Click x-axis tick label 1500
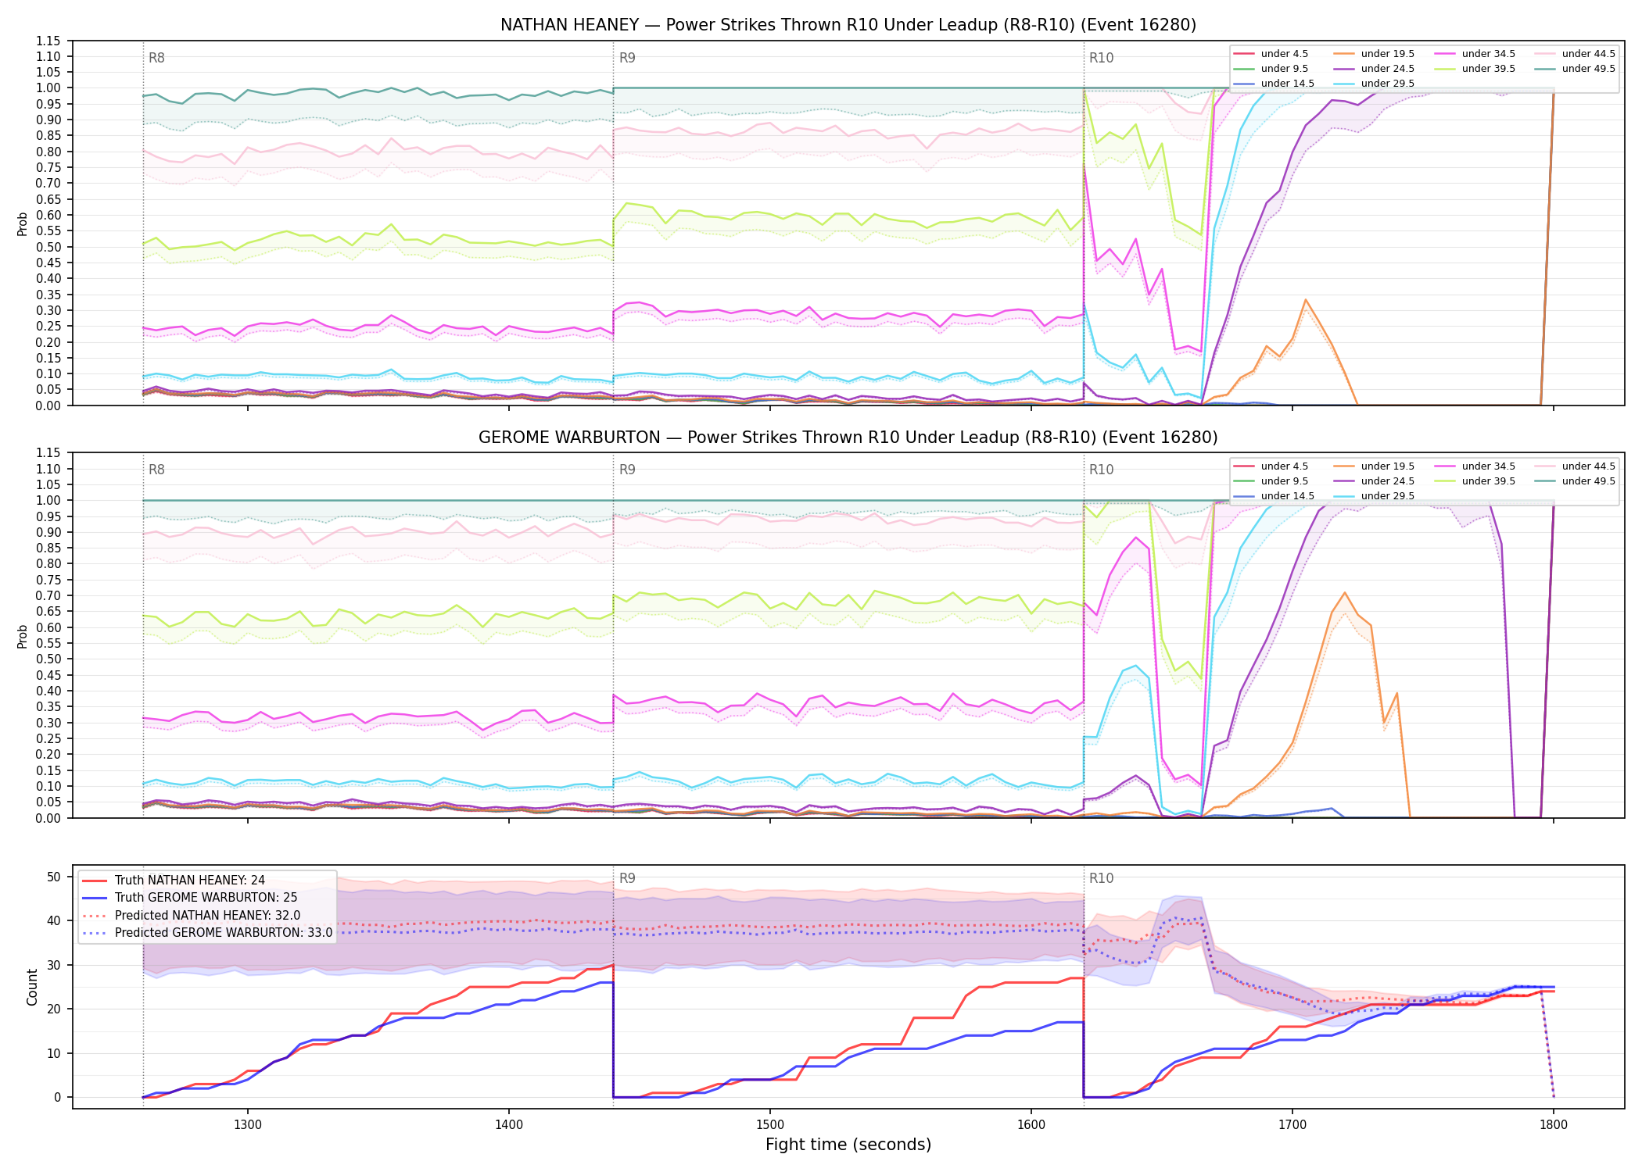 click(x=770, y=1125)
